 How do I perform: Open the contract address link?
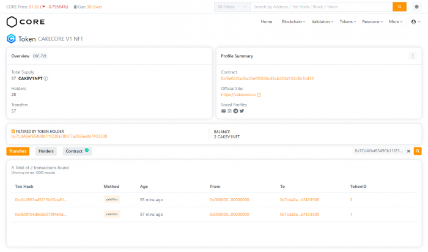267,79
